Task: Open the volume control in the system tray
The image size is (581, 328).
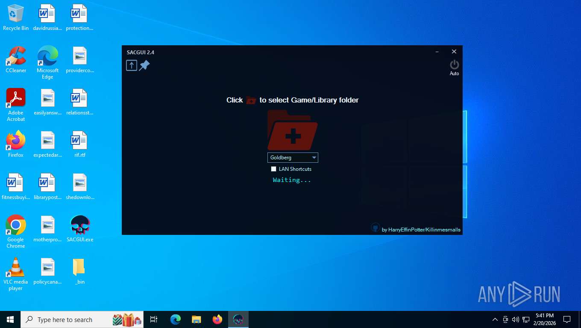Action: (516, 319)
